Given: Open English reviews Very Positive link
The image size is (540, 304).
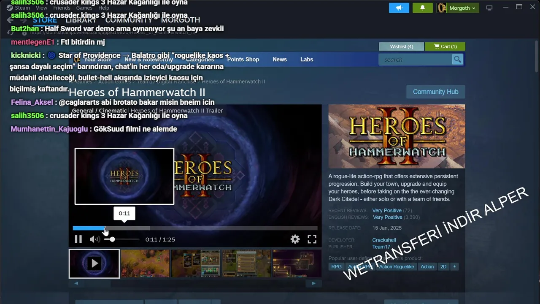Looking at the screenshot, I should pos(387,217).
